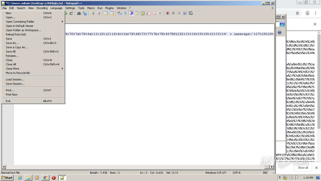Click the volume icon in system tray
This screenshot has height=181, width=321.
(291, 178)
